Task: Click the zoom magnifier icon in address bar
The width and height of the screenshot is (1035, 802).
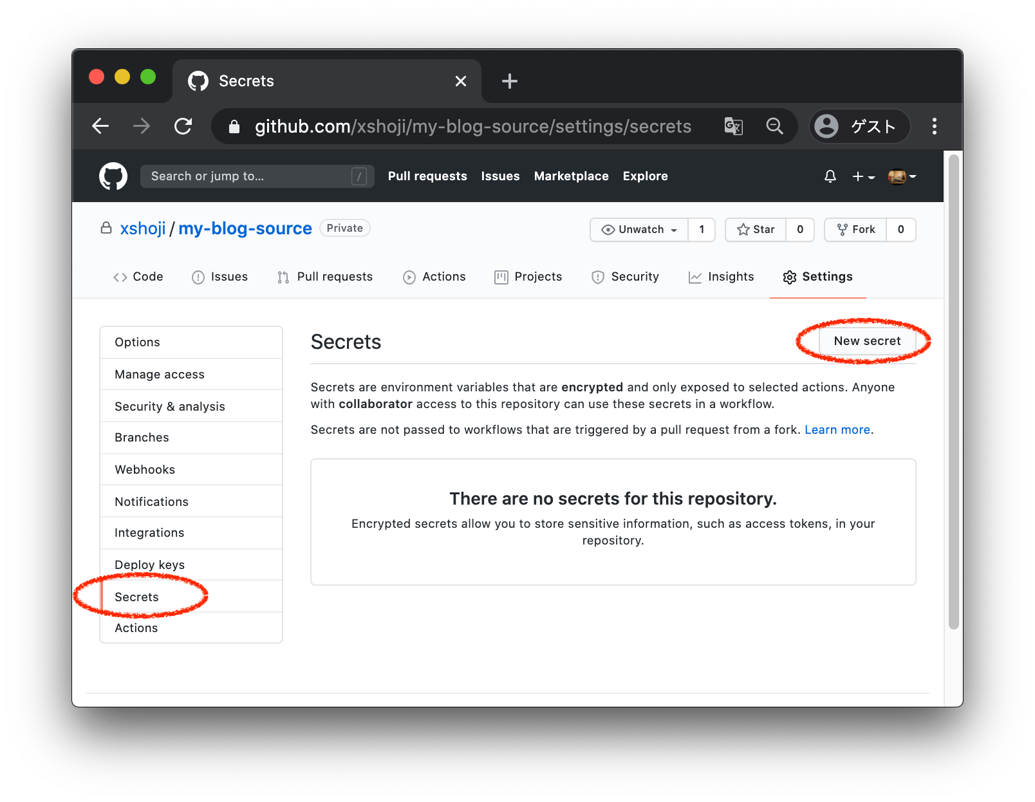Action: coord(774,126)
